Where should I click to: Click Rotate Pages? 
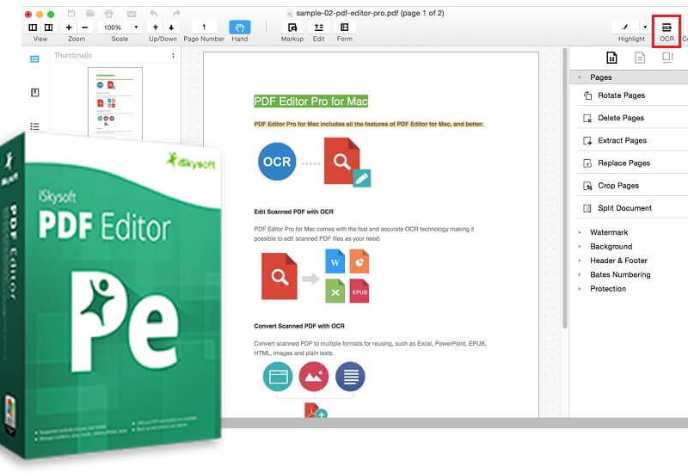(621, 95)
